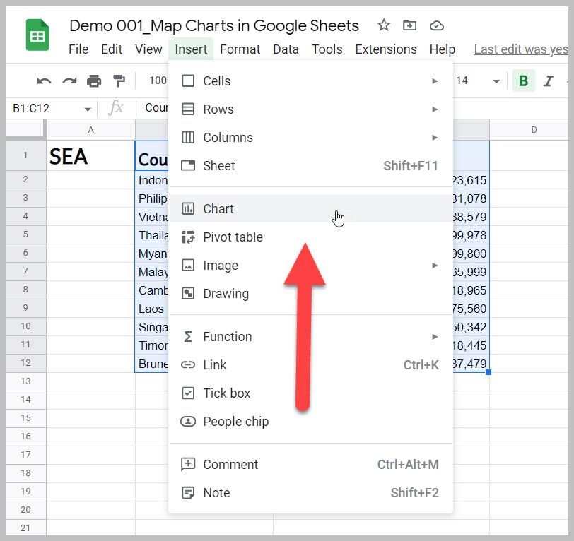
Task: Expand the Rows submenu arrow
Action: [435, 109]
